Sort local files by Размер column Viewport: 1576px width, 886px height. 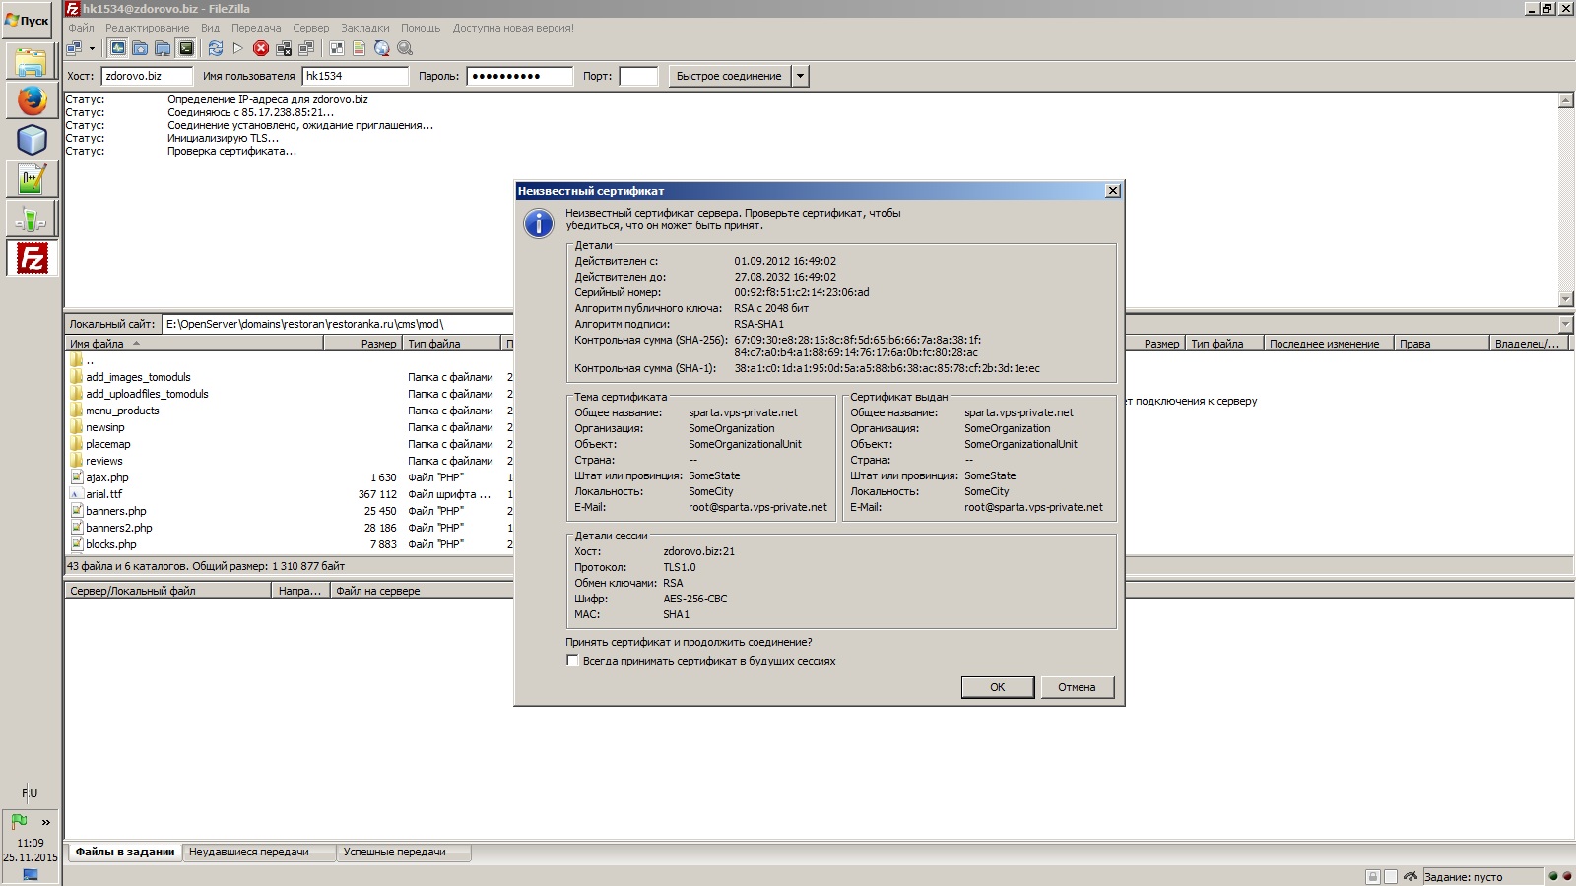(x=362, y=344)
